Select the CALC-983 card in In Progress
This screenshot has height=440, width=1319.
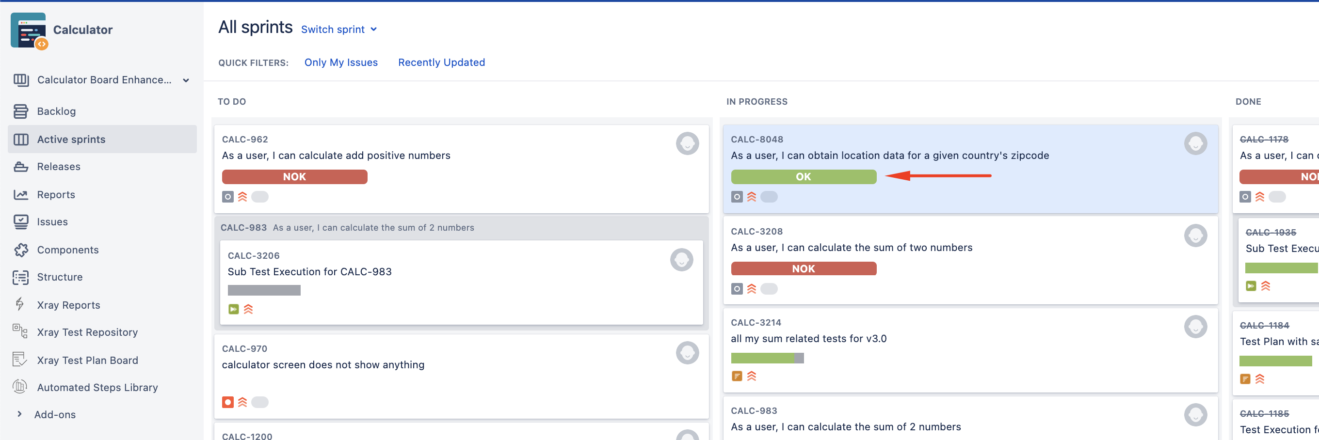[970, 419]
